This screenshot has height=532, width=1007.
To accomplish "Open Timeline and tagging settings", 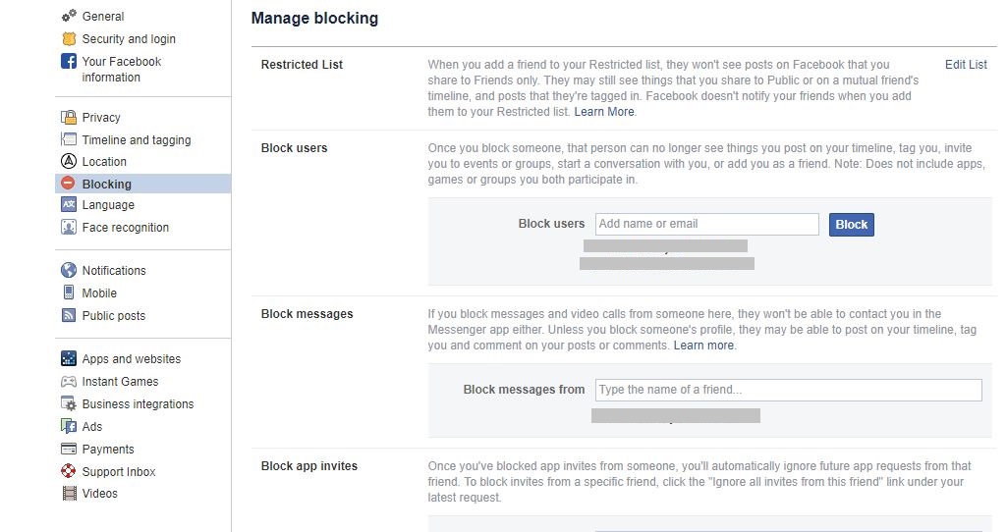I will coord(137,140).
